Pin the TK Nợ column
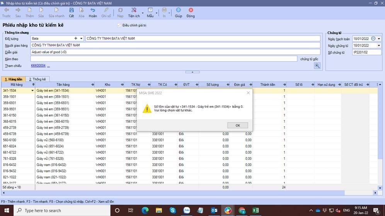Image resolution: width=385 pixels, height=216 pixels. [149, 84]
